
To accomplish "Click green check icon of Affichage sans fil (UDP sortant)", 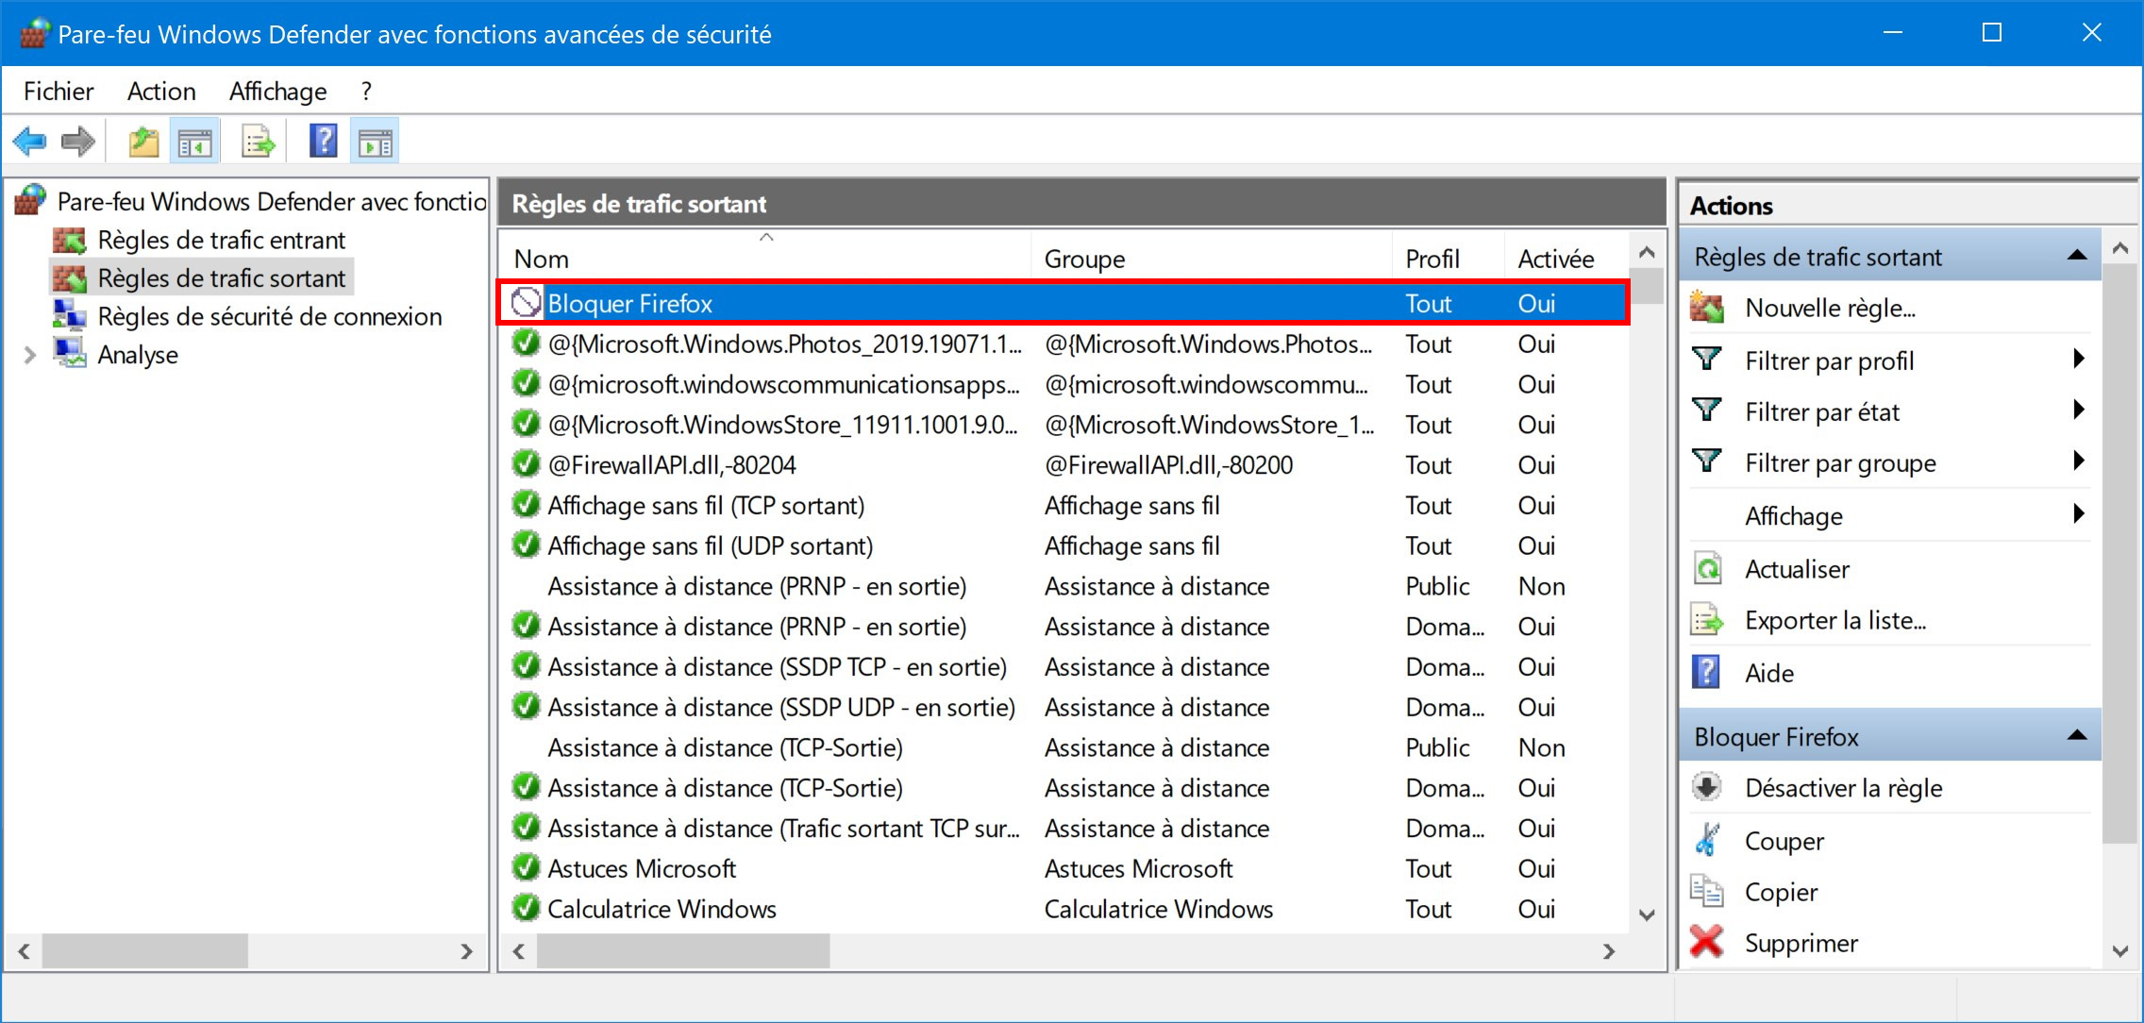I will (526, 545).
